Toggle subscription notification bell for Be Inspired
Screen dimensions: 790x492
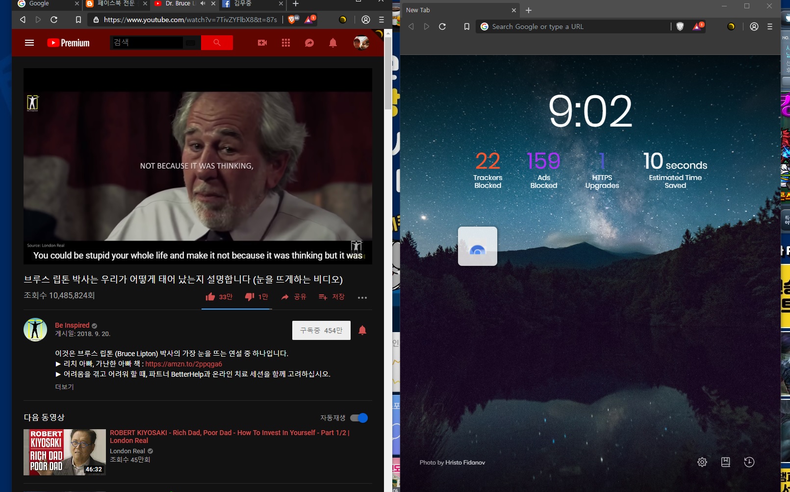pyautogui.click(x=362, y=330)
